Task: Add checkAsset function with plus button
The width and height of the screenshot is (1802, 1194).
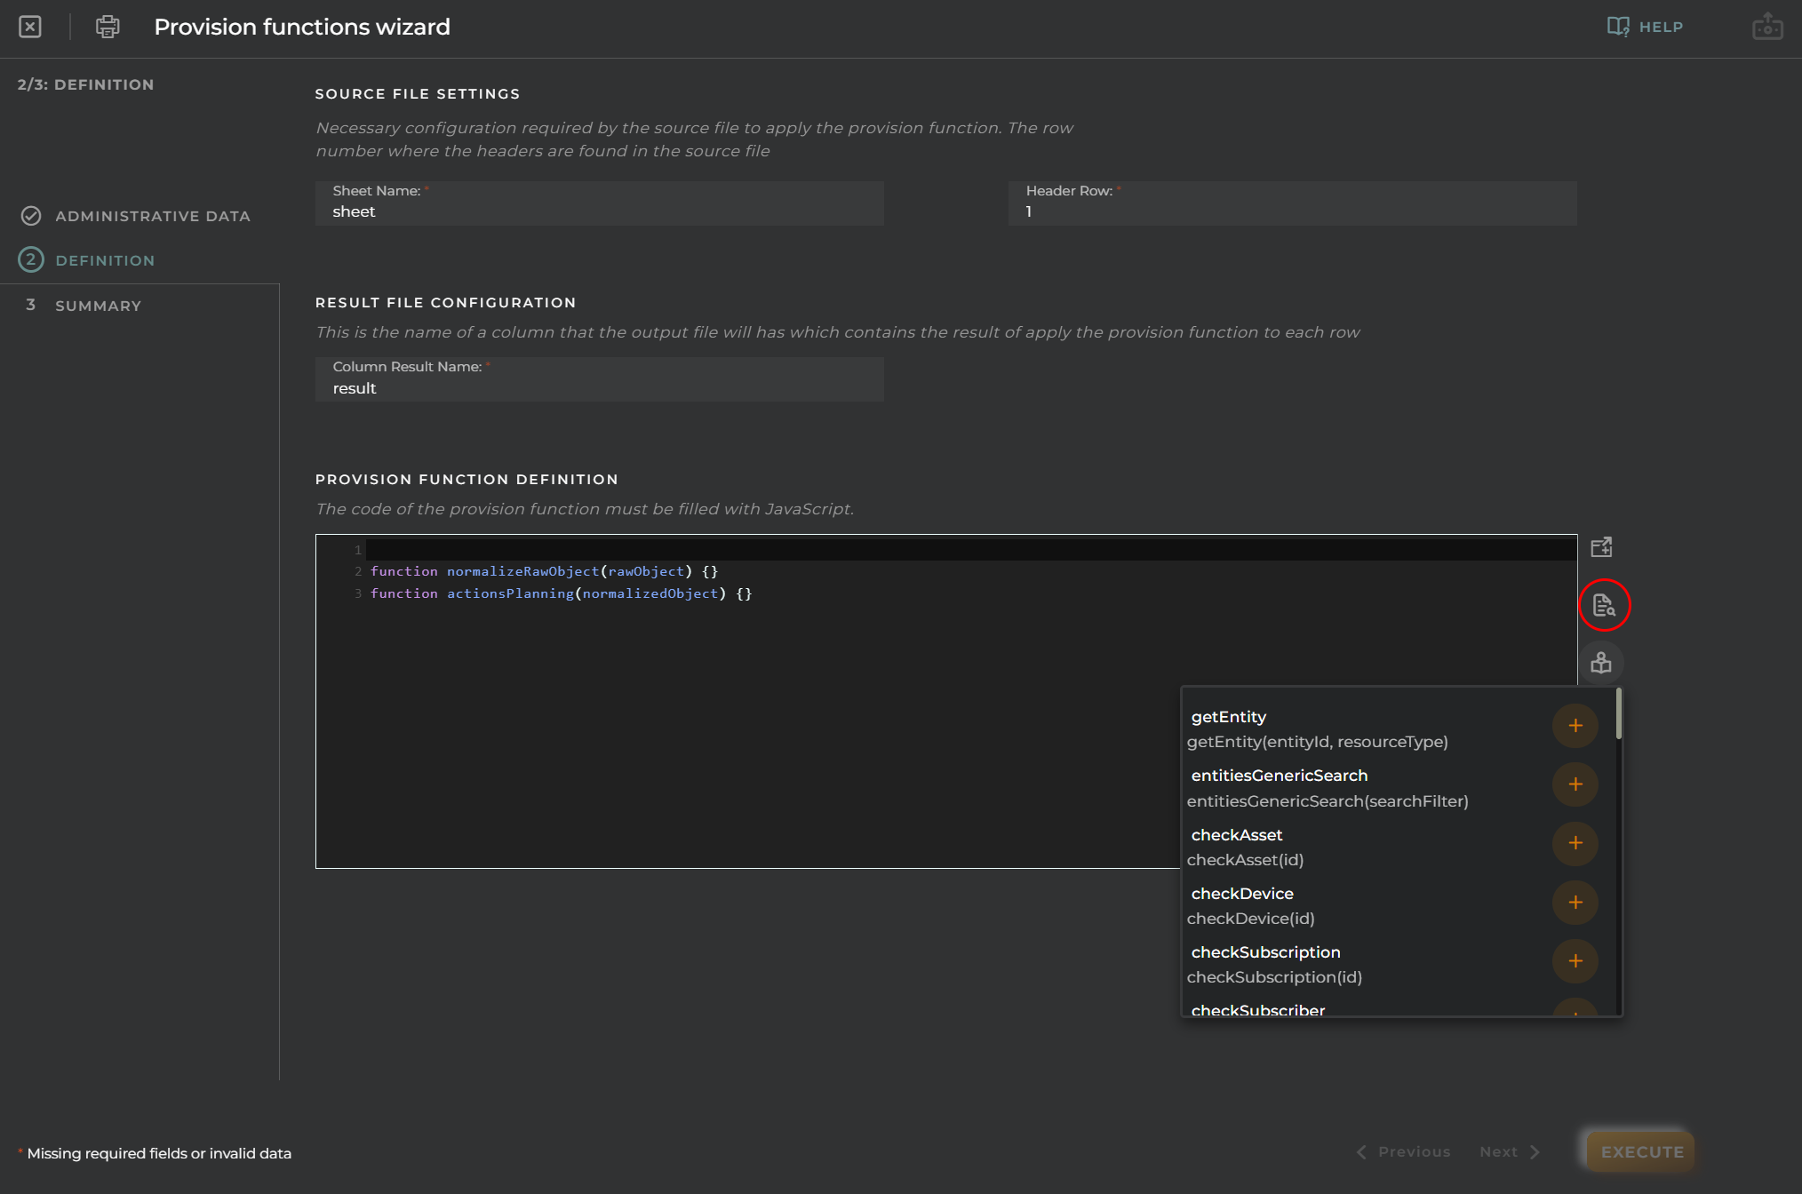Action: click(x=1575, y=843)
